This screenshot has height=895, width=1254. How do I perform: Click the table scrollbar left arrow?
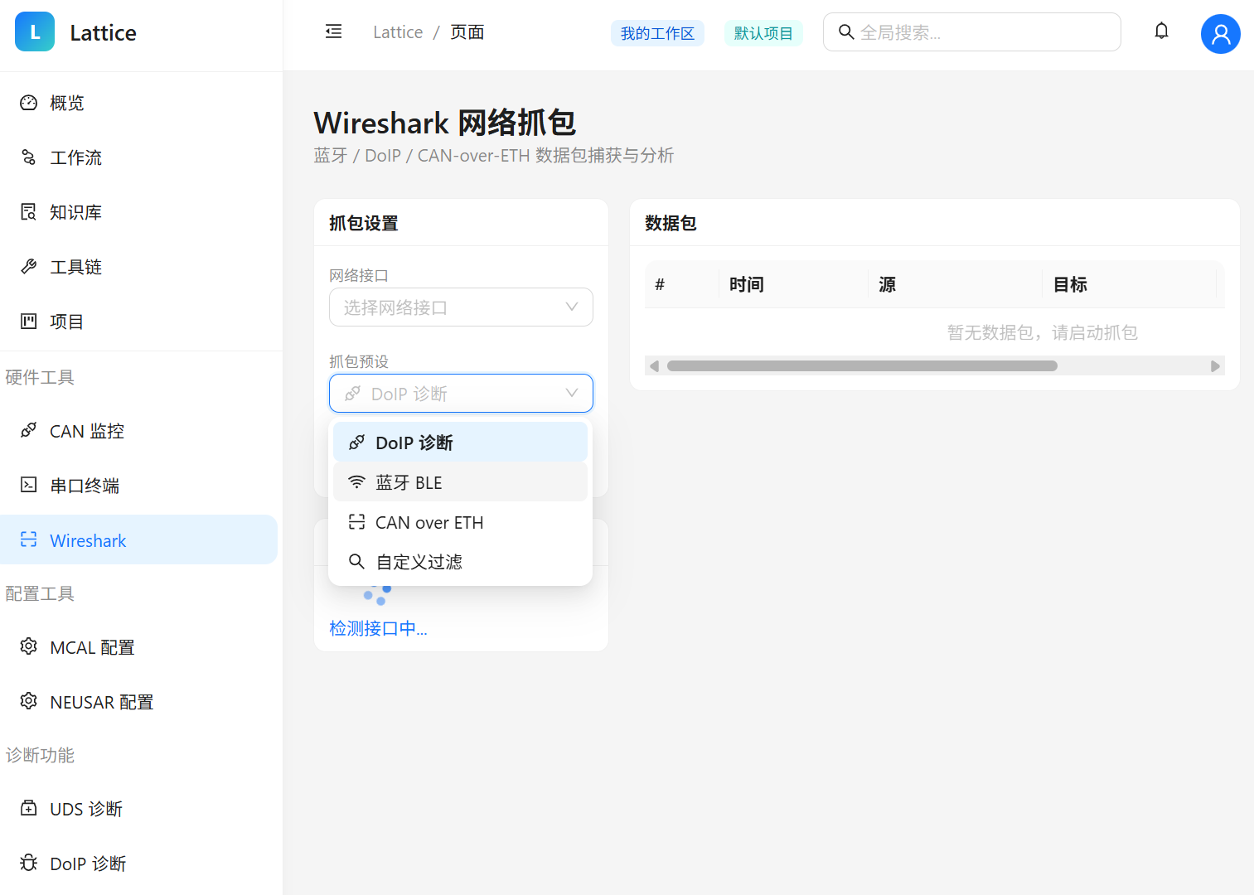tap(654, 365)
